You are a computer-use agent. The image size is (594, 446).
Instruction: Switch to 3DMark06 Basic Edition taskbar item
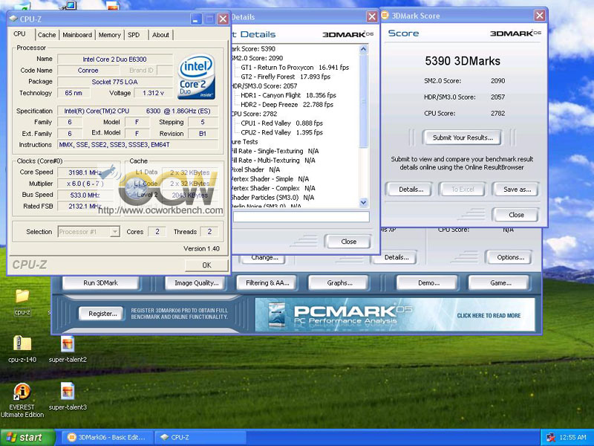108,437
